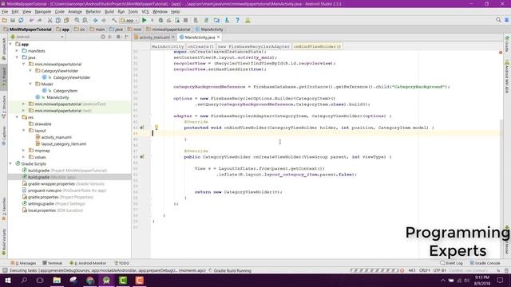This screenshot has width=511, height=287.
Task: Open the Terminal tool window
Action: click(52, 263)
